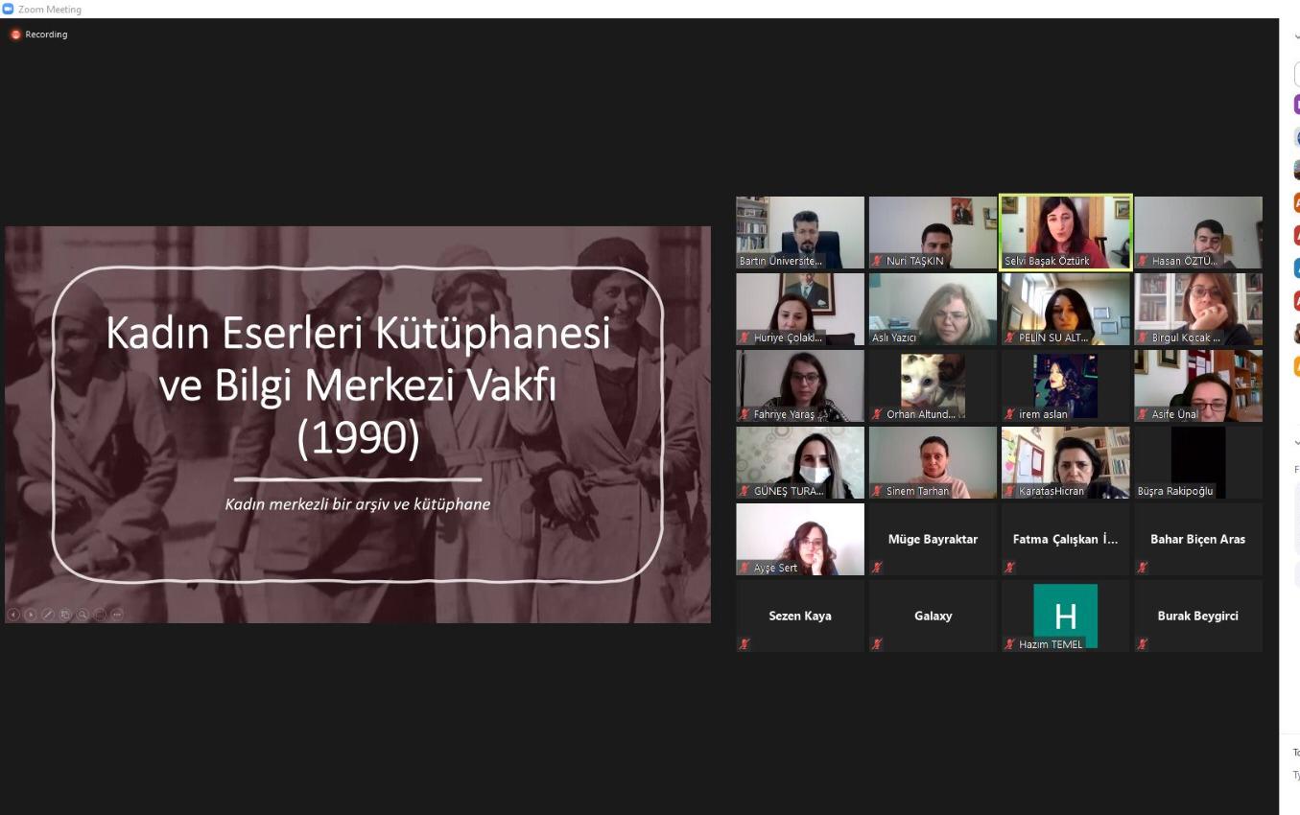Go to previous slide in slideshow toolbar
Screen dimensions: 1300x815
(x=13, y=615)
